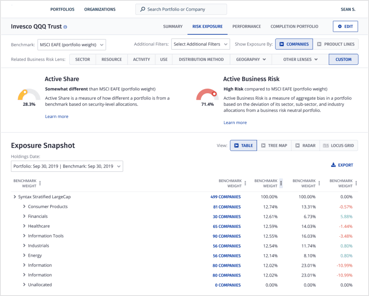Expand the Healthcare row
369x296 pixels.
tap(24, 226)
